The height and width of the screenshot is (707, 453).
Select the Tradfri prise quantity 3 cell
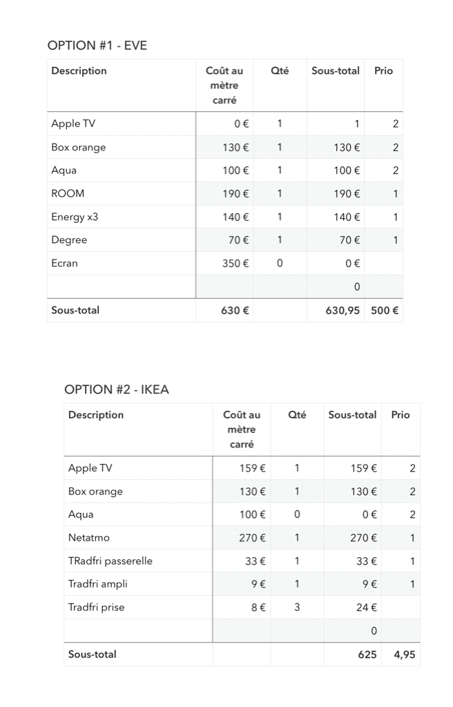(297, 608)
